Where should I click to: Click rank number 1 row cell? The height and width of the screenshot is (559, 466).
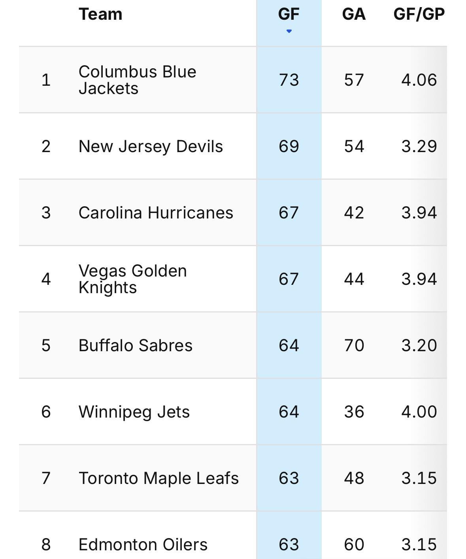click(x=46, y=80)
